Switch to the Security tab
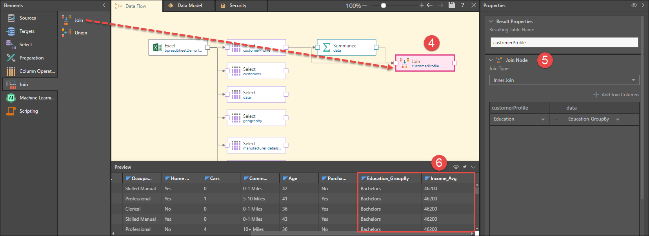Screen dimensions: 649x236 (238, 5)
